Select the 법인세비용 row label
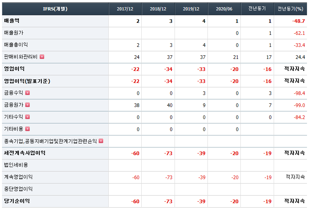Viewport: 311px width, 210px height. pyautogui.click(x=16, y=165)
